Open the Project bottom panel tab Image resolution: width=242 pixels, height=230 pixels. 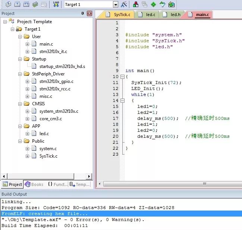point(12,184)
